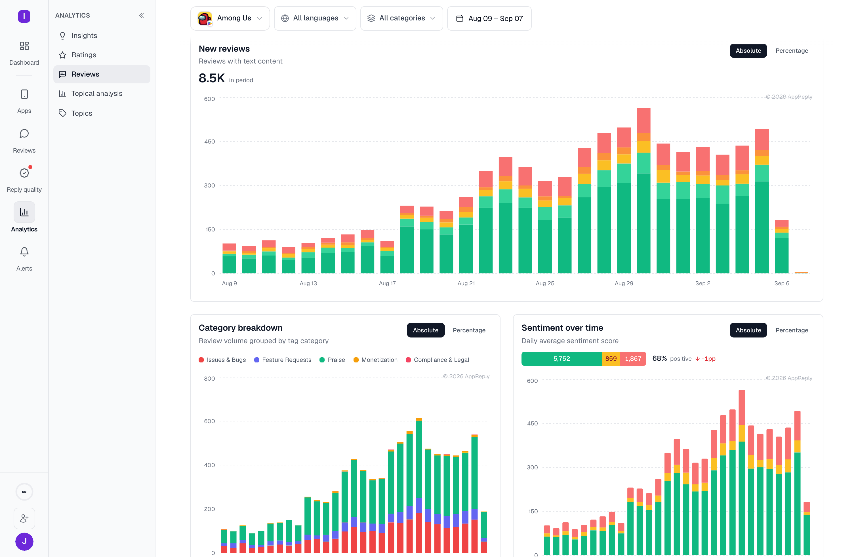The height and width of the screenshot is (557, 858).
Task: Click the tallest New reviews bar near Aug 29
Action: 643,190
